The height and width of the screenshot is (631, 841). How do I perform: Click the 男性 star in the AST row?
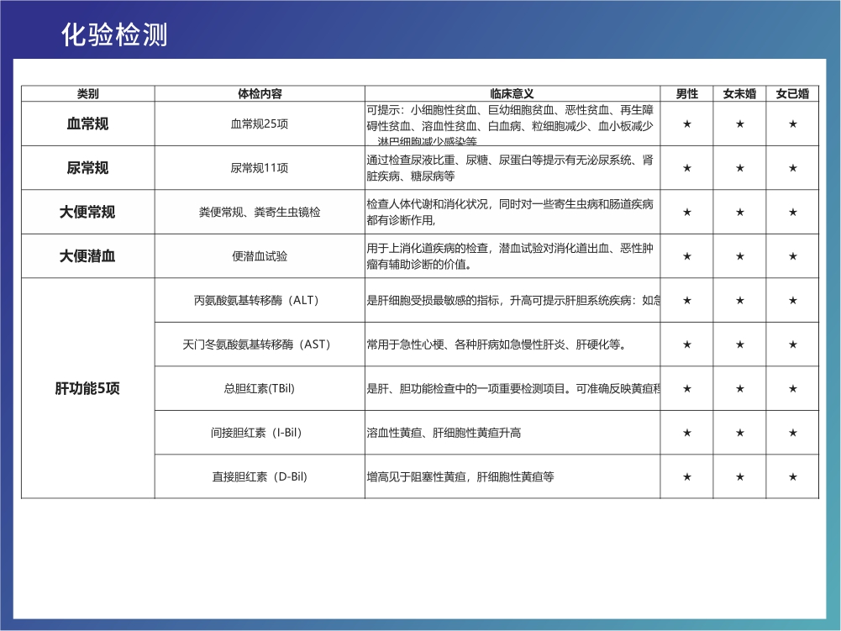686,344
